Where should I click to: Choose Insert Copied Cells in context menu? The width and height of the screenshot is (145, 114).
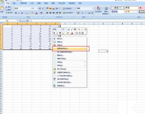tap(70, 52)
